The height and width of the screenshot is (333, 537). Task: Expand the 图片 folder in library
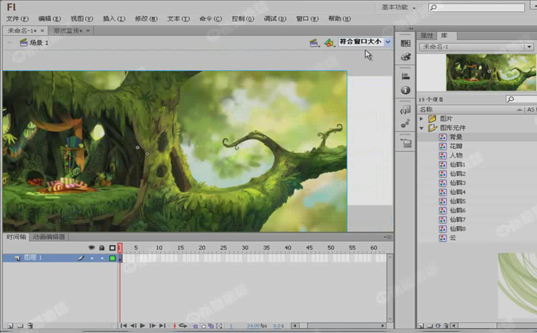click(x=421, y=118)
